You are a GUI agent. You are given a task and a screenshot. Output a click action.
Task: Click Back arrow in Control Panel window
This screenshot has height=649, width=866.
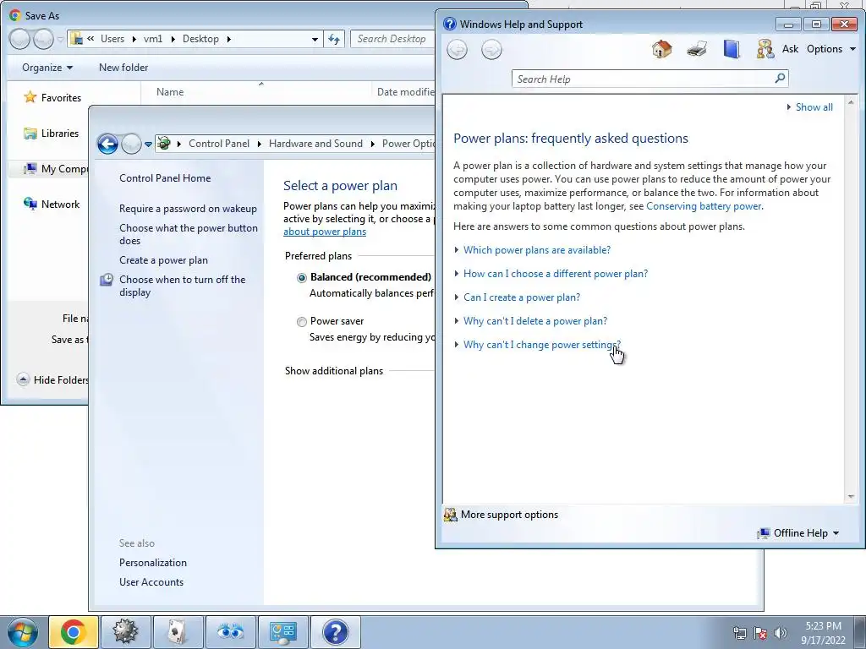[x=107, y=144]
